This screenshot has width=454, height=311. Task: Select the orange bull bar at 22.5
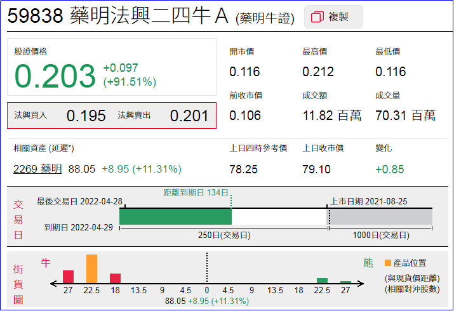pyautogui.click(x=91, y=268)
